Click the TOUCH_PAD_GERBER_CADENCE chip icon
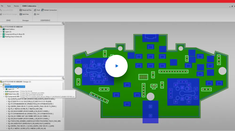Image resolution: width=235 pixels, height=131 pixels. tap(9, 121)
